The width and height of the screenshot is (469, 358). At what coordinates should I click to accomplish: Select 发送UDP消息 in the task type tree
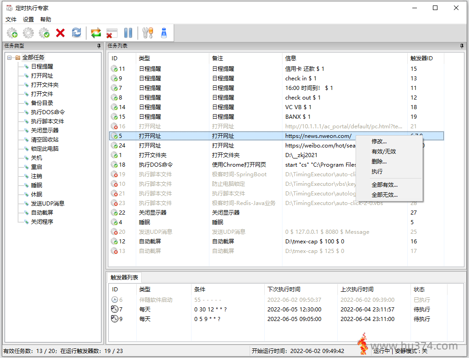coord(48,204)
